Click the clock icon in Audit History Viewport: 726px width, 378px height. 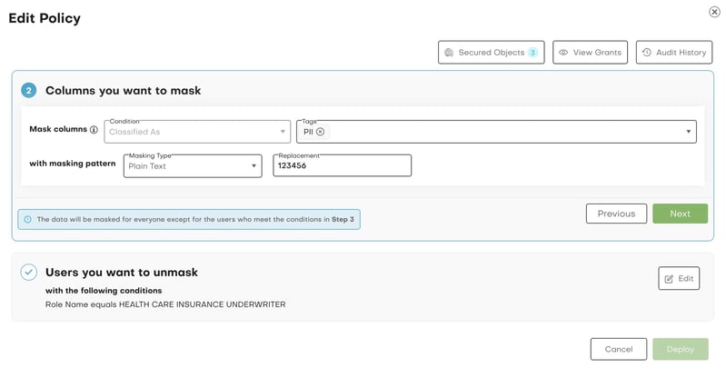(647, 53)
